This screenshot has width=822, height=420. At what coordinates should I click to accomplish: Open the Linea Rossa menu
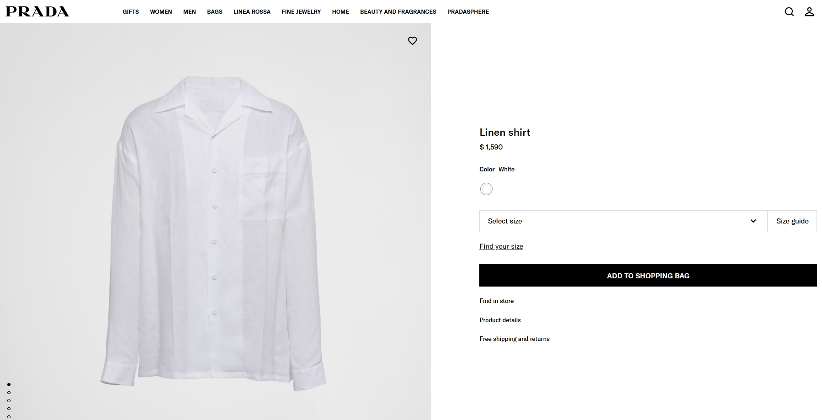(x=252, y=12)
